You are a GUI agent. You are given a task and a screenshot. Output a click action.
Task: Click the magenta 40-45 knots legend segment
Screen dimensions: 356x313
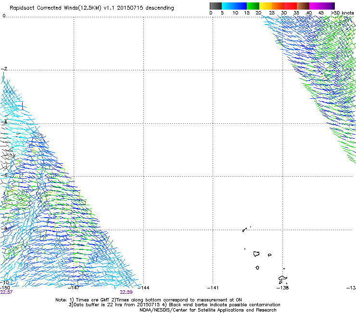point(316,6)
